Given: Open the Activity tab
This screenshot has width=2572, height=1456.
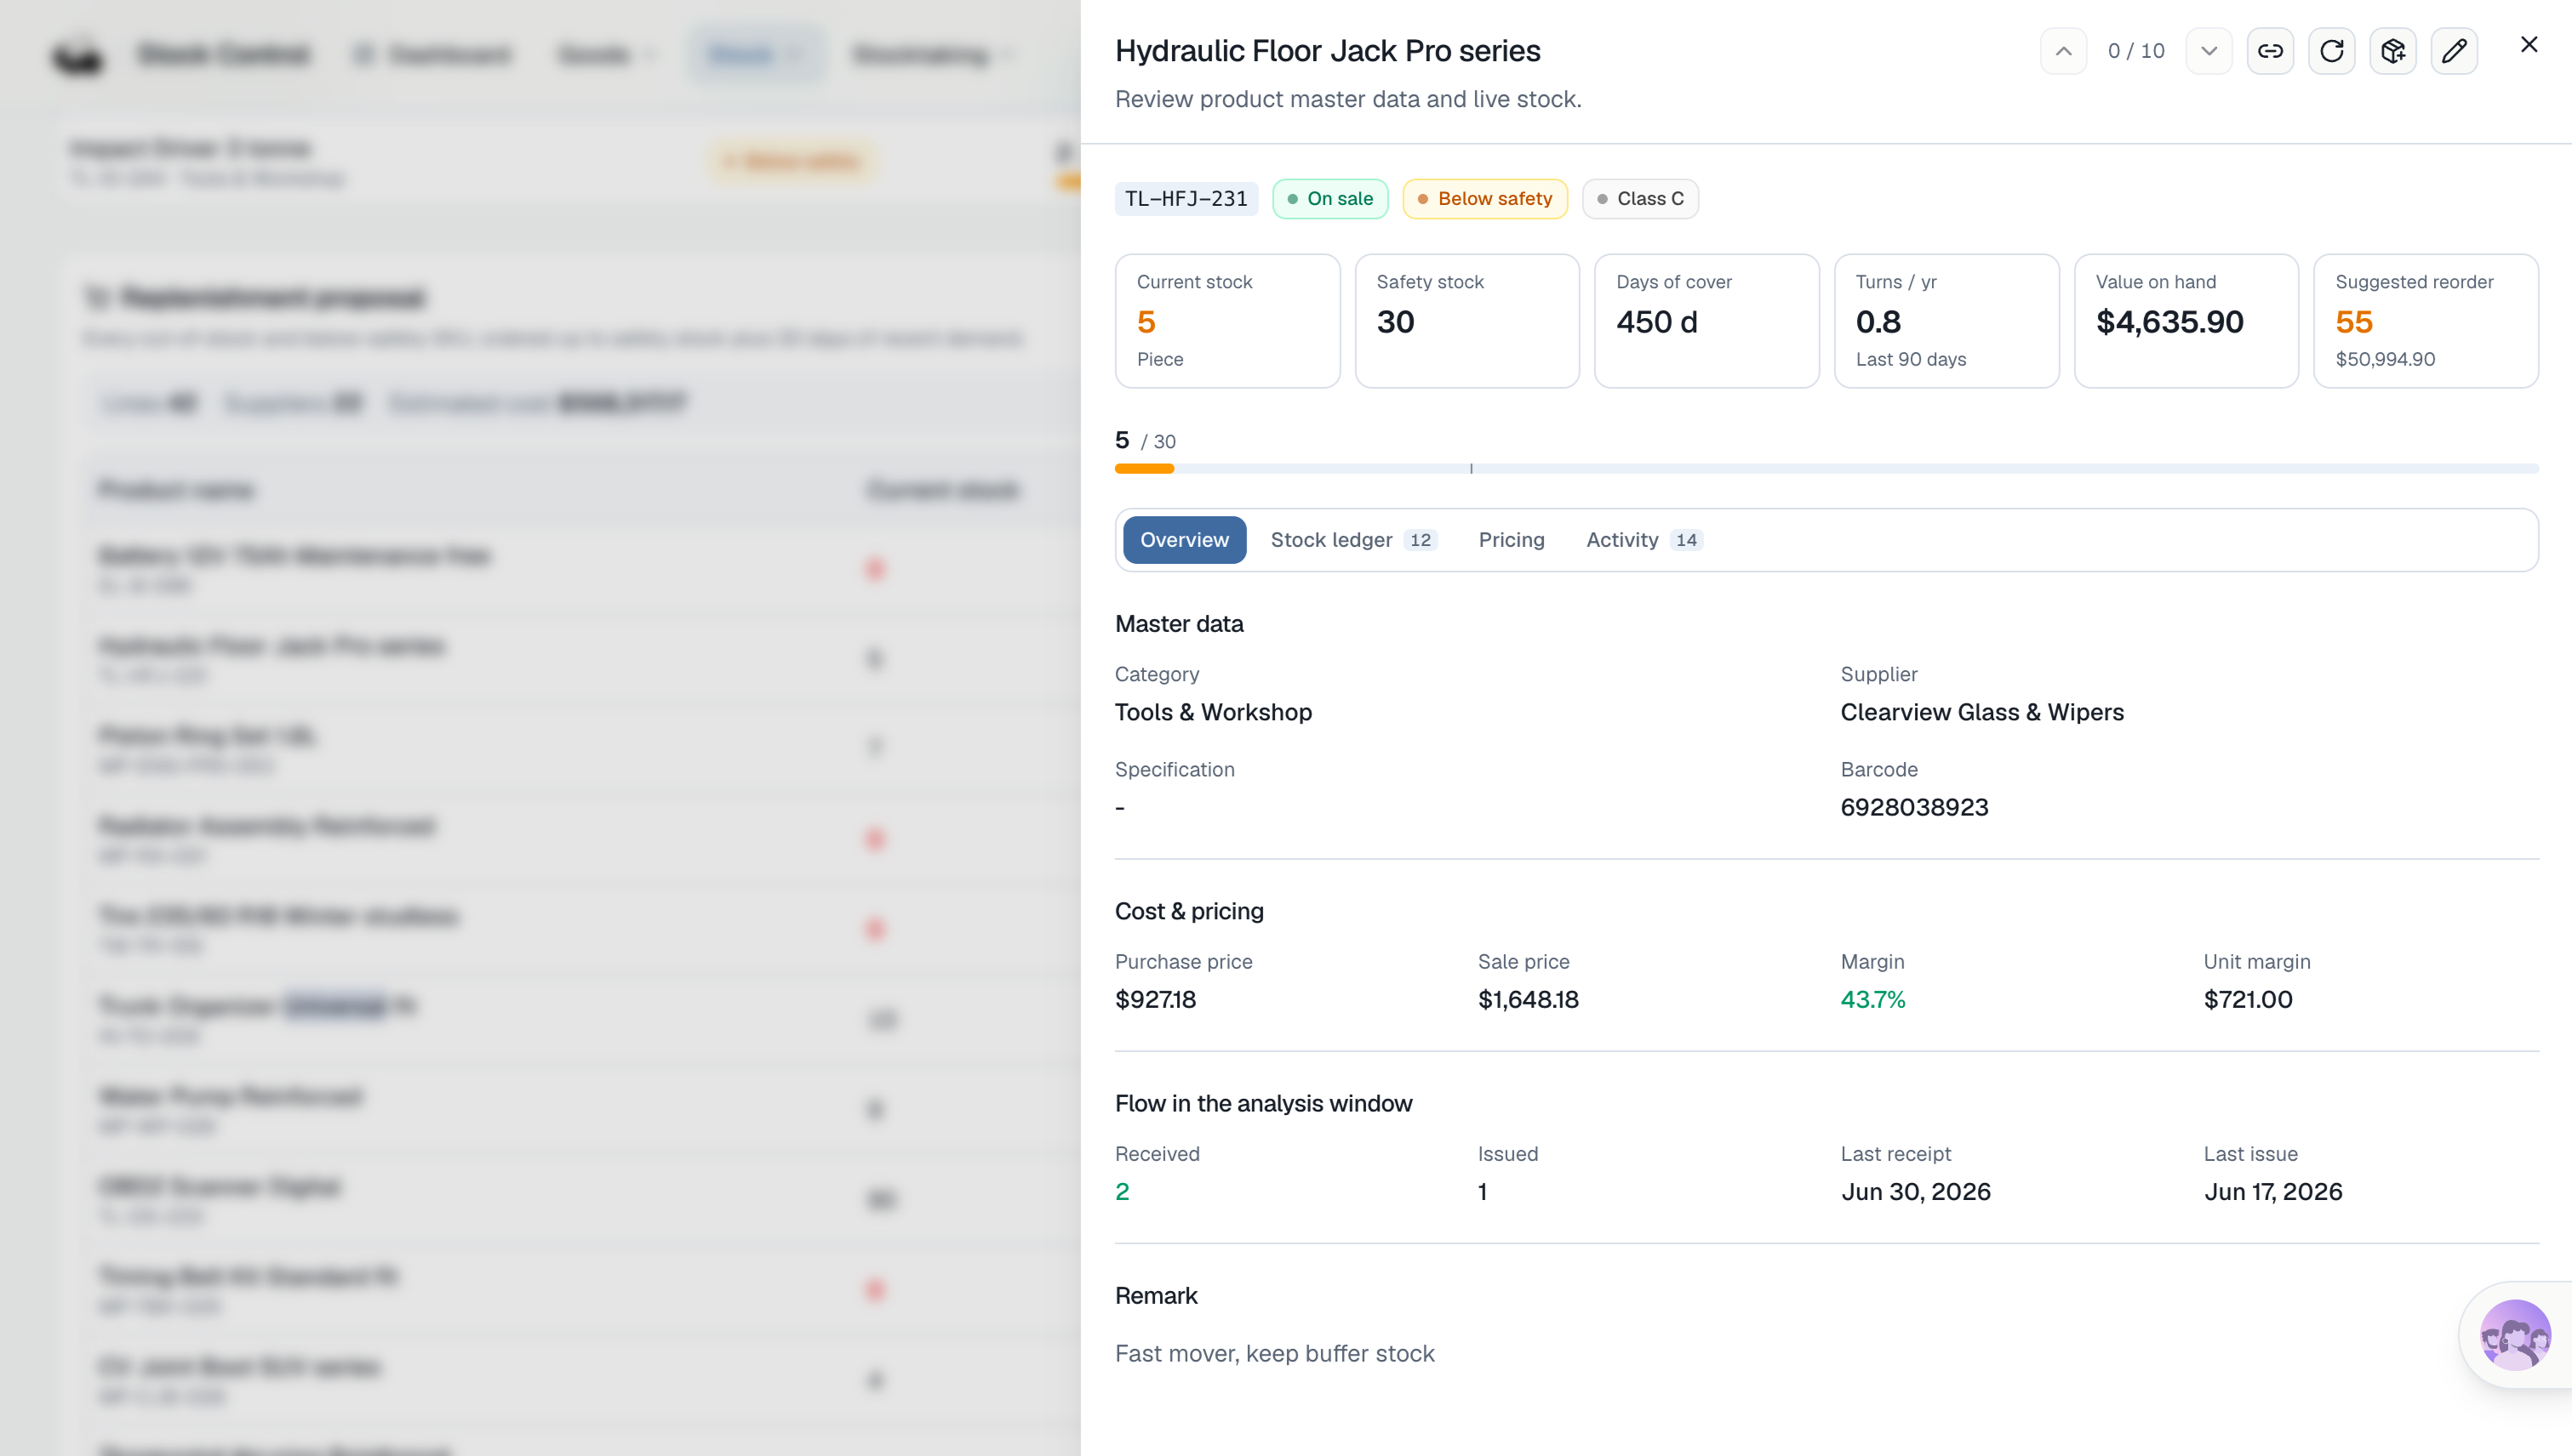Looking at the screenshot, I should pyautogui.click(x=1643, y=540).
